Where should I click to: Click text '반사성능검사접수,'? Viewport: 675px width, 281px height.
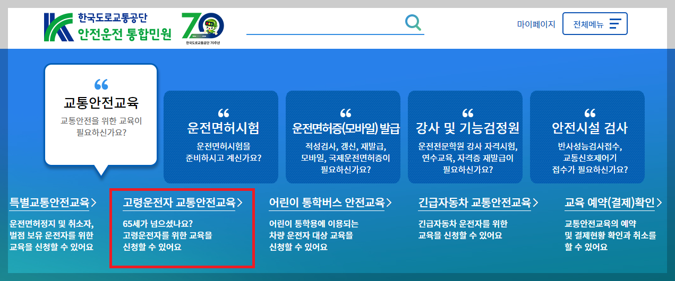(x=590, y=146)
